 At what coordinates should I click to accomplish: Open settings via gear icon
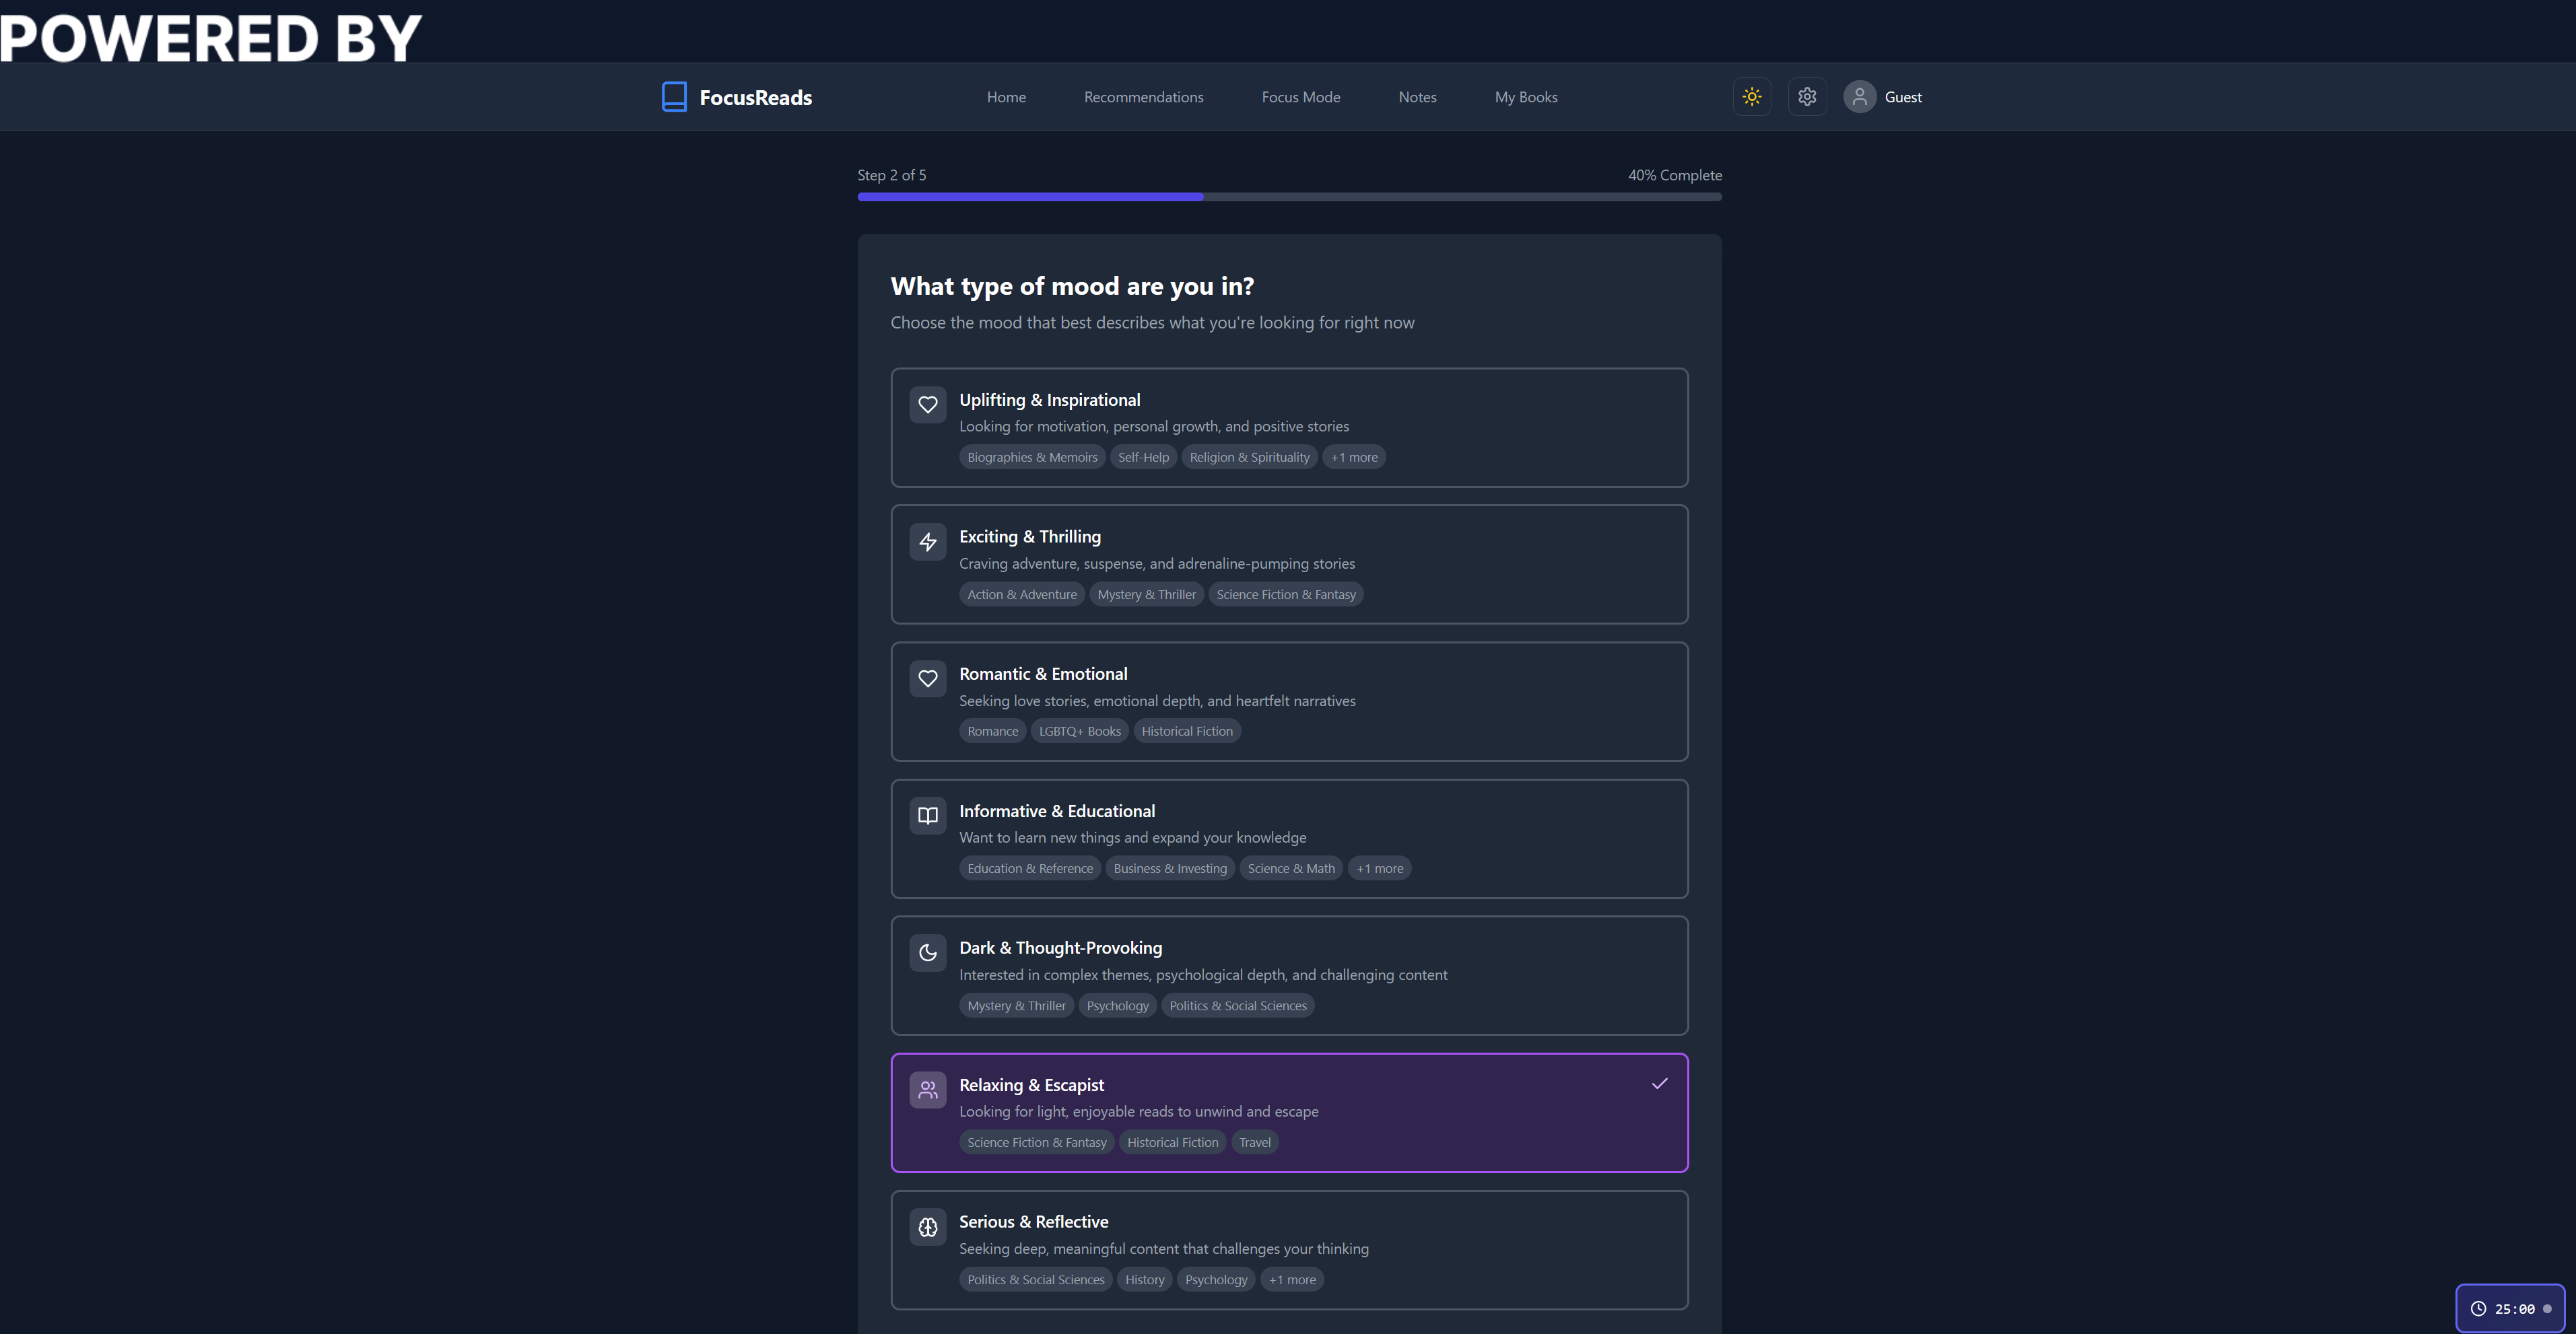1806,97
